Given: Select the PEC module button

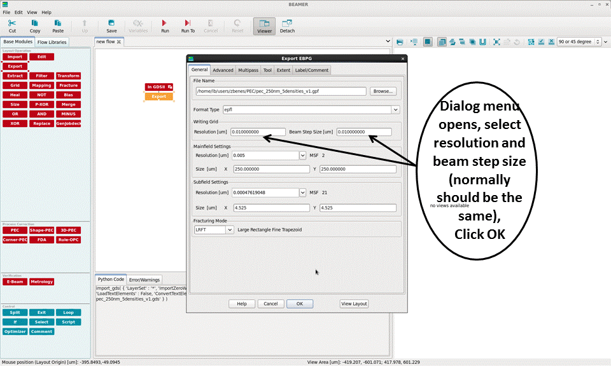Looking at the screenshot, I should click(x=15, y=230).
